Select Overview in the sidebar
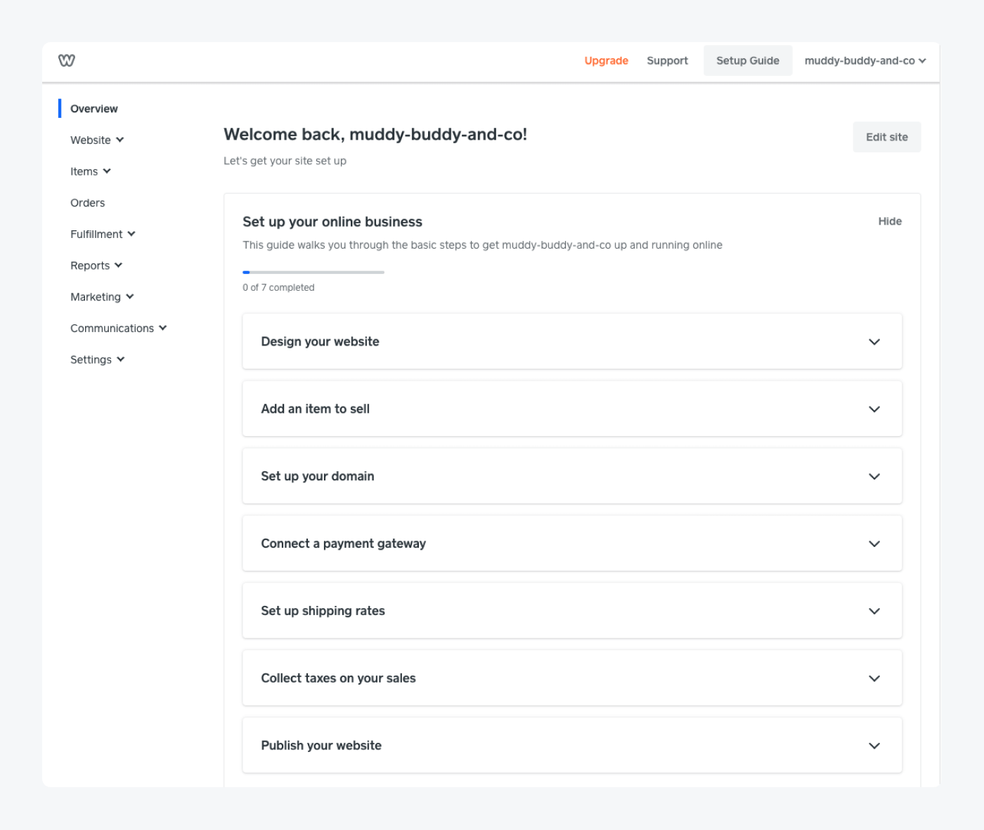This screenshot has width=984, height=830. 93,109
